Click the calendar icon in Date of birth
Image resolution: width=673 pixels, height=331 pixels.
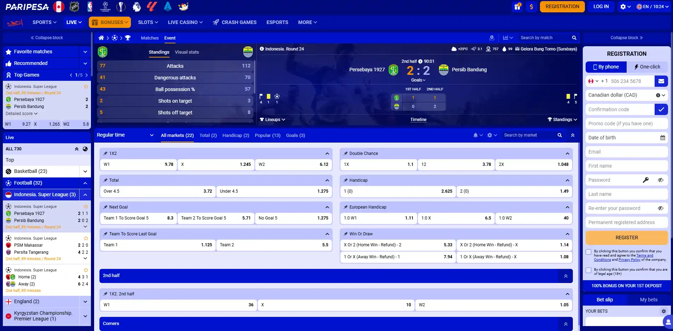click(x=662, y=138)
